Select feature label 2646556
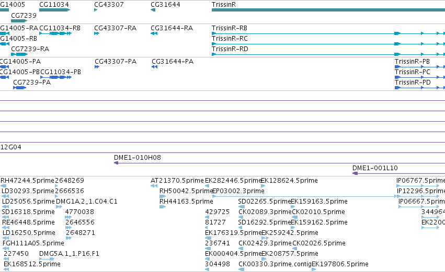This screenshot has height=272, width=445. (x=80, y=222)
